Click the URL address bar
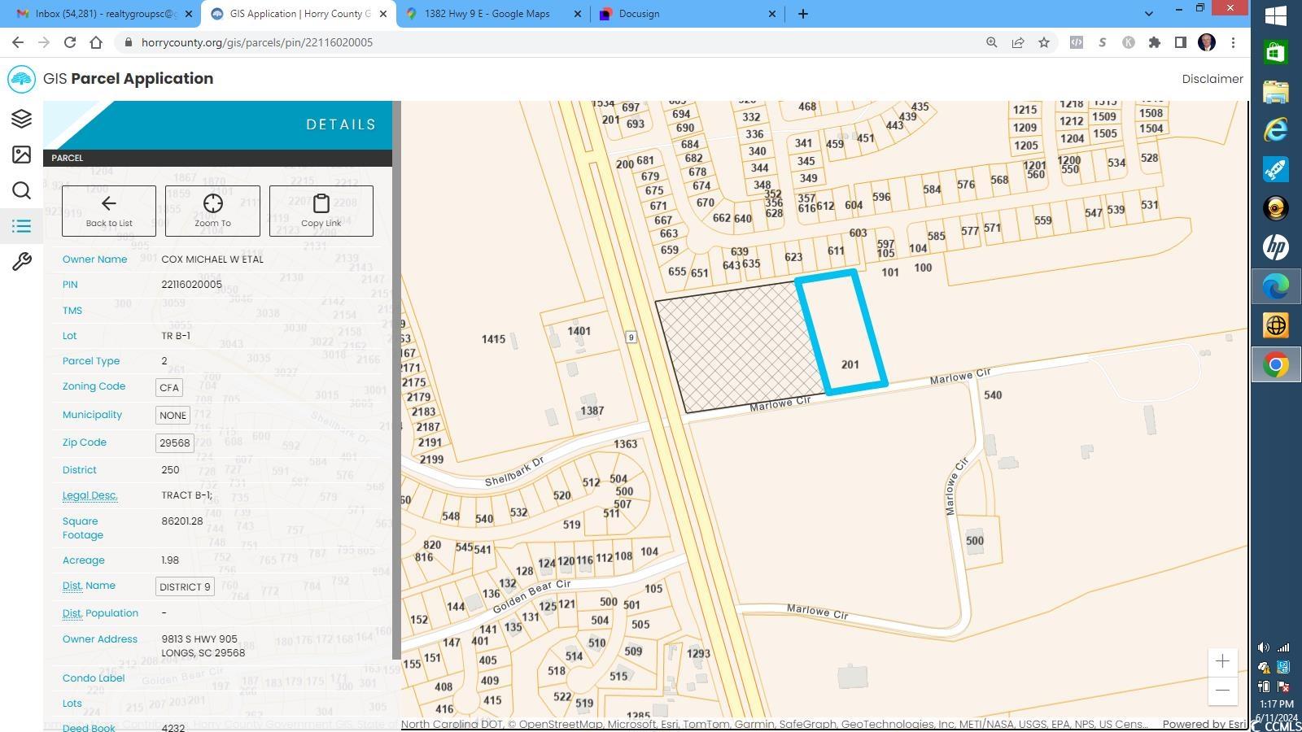1302x732 pixels. click(x=553, y=42)
